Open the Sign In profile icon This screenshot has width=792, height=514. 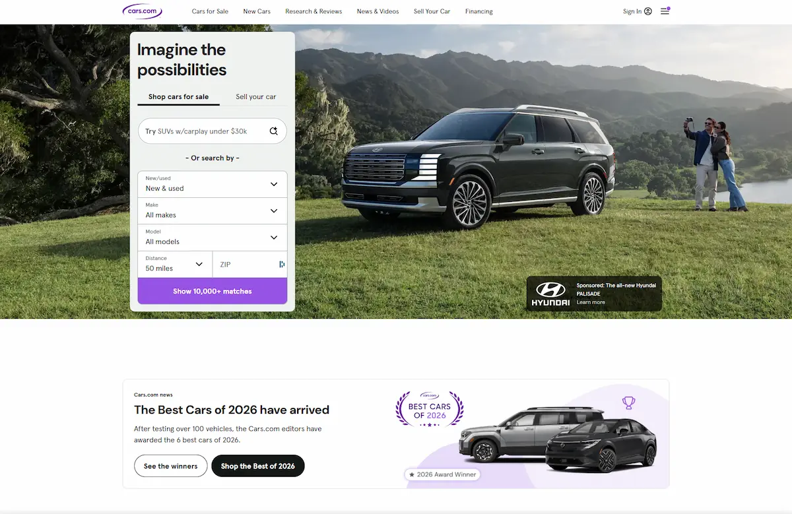(648, 11)
